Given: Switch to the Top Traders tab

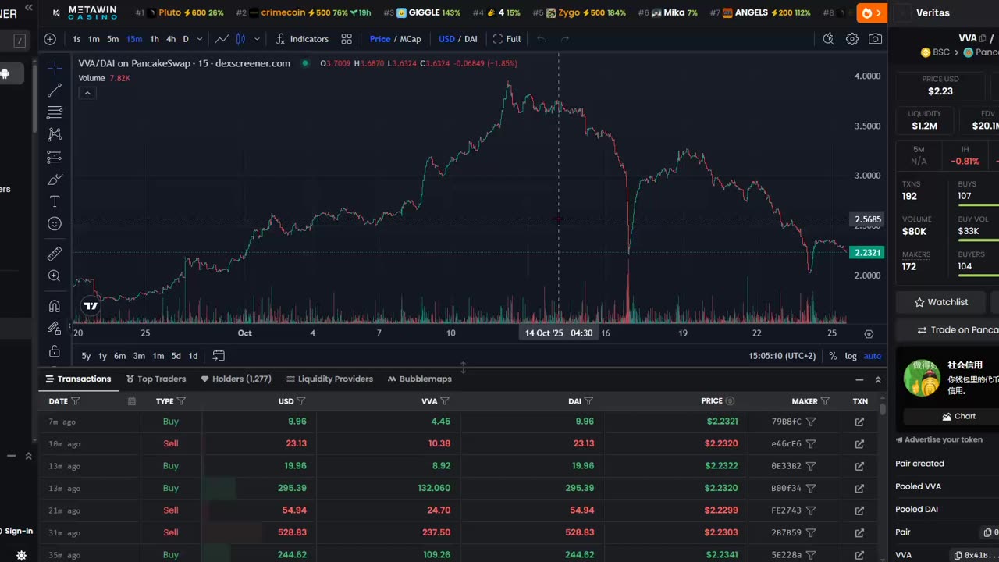Looking at the screenshot, I should tap(156, 379).
